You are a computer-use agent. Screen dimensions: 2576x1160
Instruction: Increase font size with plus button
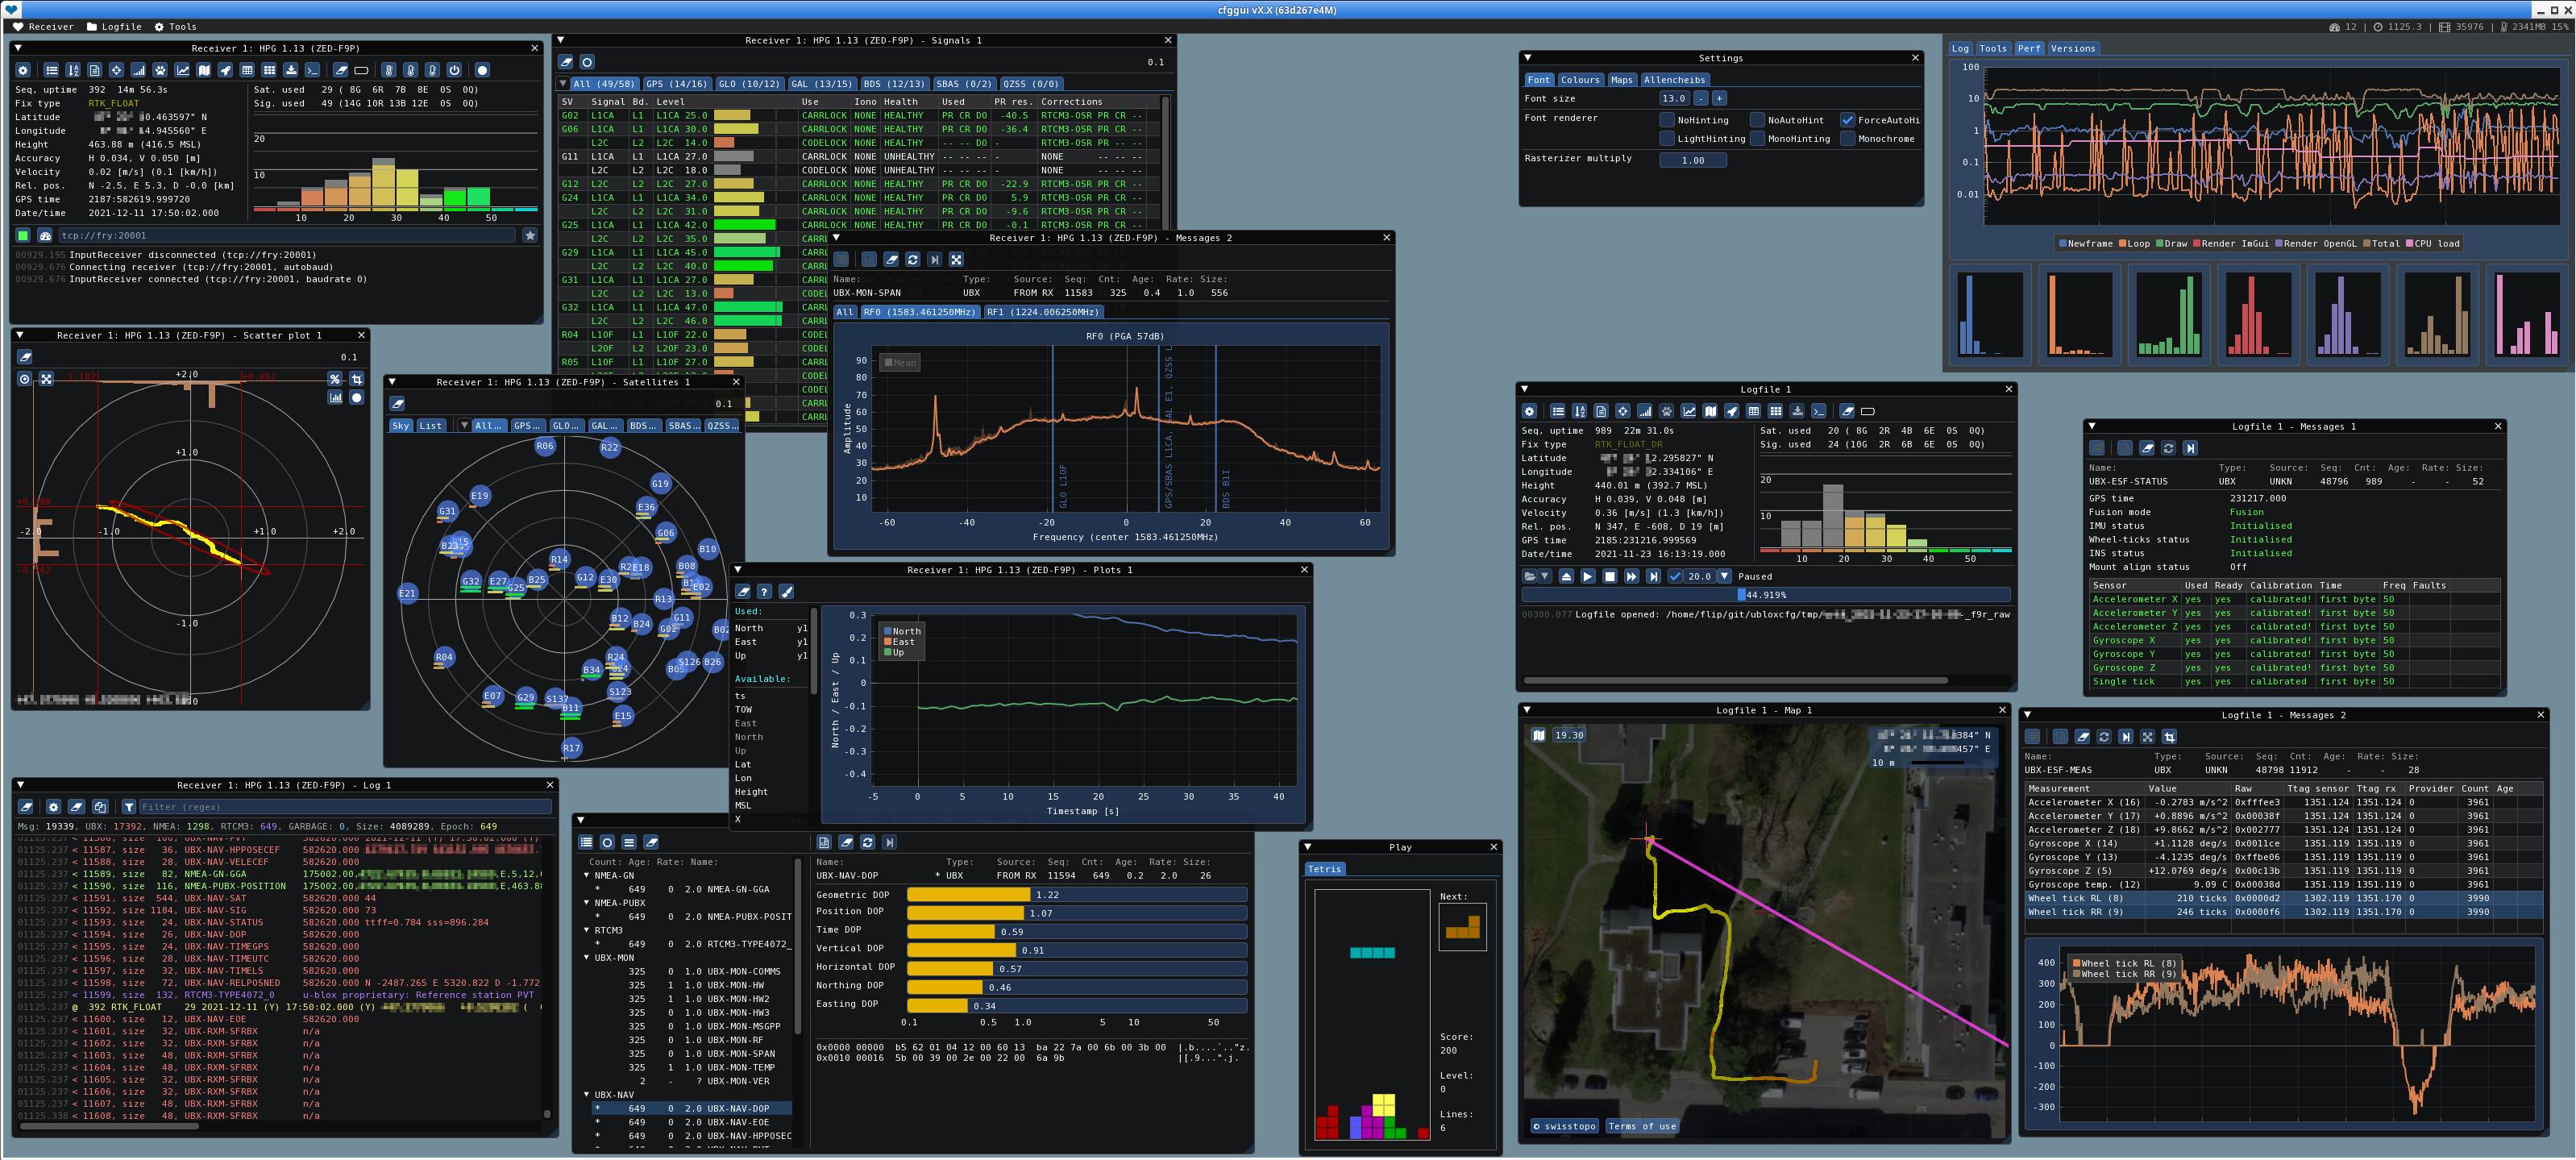coord(1719,99)
